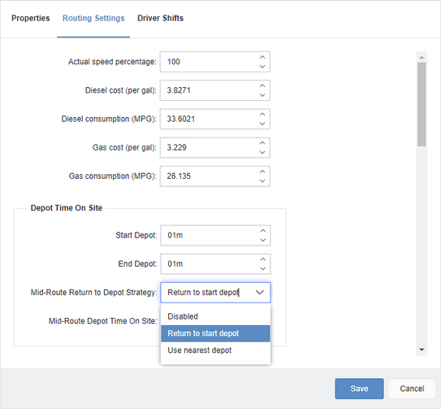Collapse Mid-Route Return to Depot Strategy dropdown chevron
The image size is (441, 409).
tap(260, 293)
